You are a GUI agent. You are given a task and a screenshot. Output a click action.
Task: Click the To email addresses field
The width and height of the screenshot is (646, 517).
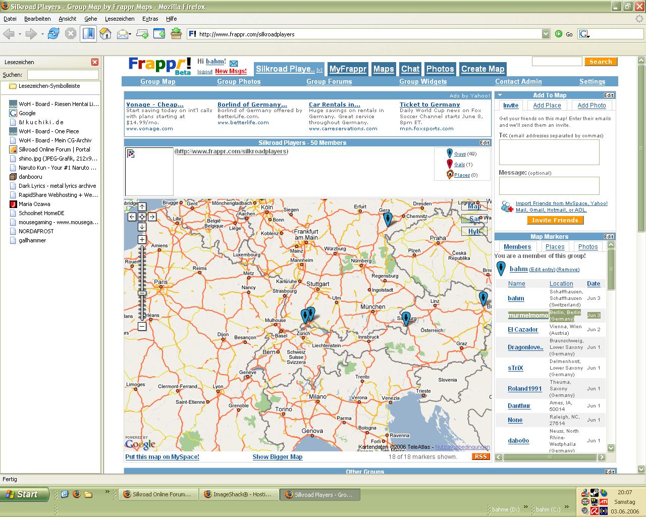tap(549, 152)
